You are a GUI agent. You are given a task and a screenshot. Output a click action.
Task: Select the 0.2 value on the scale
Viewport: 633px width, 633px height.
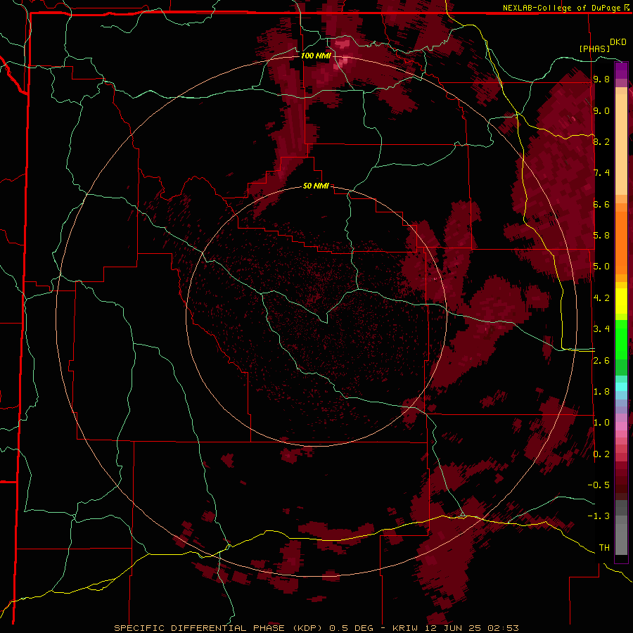click(x=601, y=454)
